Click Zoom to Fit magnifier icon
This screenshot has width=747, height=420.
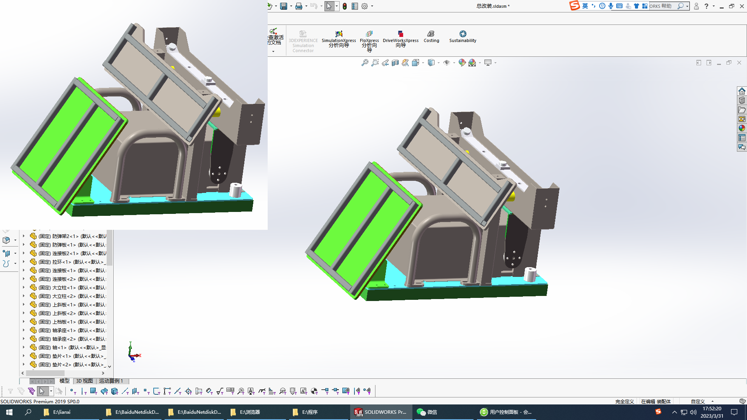[x=365, y=63]
